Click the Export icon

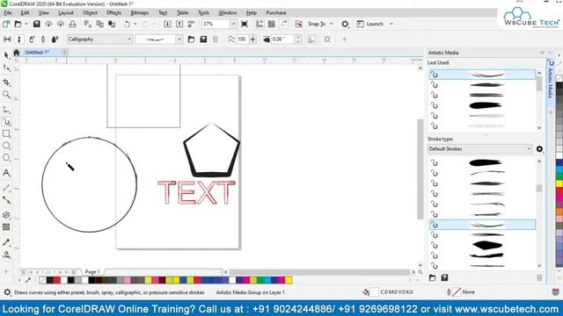click(179, 24)
